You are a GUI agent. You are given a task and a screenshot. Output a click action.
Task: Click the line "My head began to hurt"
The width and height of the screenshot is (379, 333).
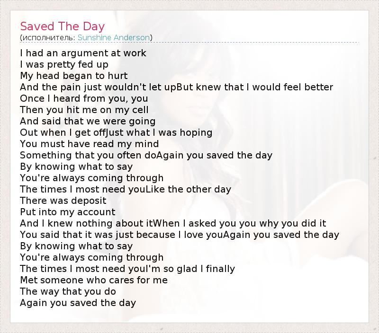(x=74, y=76)
